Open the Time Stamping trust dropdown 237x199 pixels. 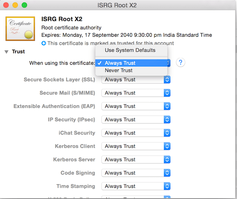(x=136, y=186)
